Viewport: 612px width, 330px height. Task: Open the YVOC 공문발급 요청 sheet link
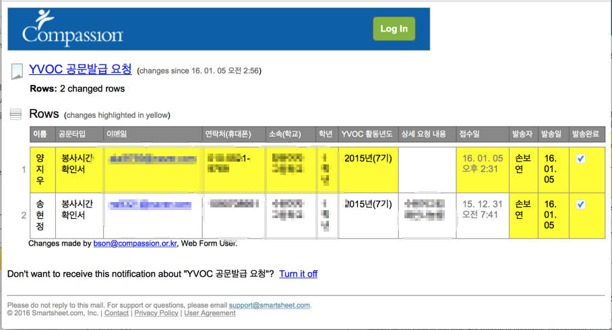pyautogui.click(x=80, y=69)
